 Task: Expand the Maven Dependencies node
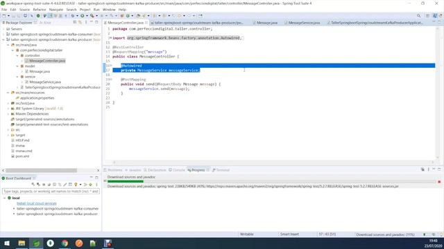[8, 113]
